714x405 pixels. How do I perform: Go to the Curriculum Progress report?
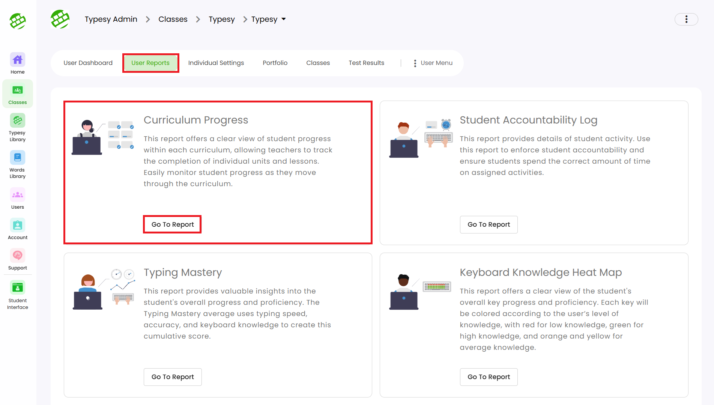[x=173, y=224]
